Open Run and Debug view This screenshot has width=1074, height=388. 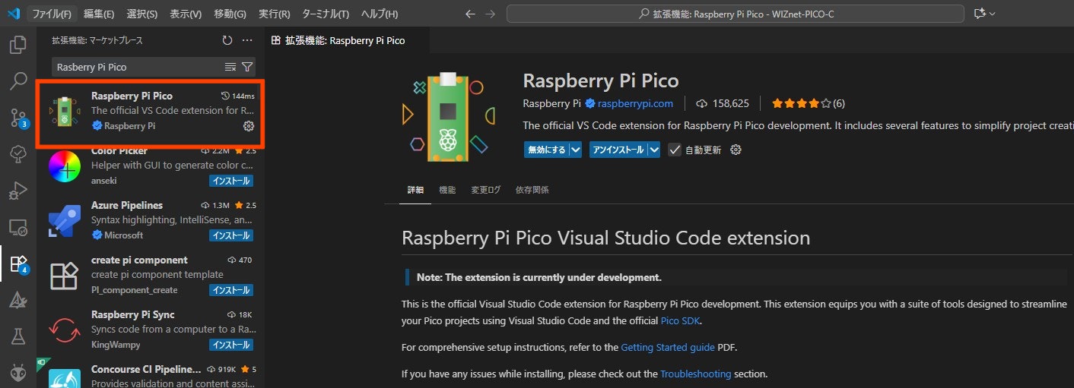(x=18, y=191)
